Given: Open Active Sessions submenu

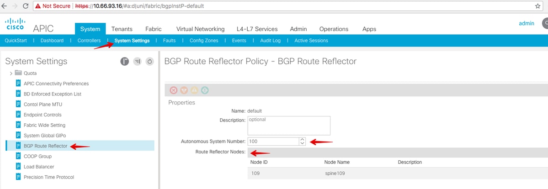Looking at the screenshot, I should pyautogui.click(x=311, y=41).
